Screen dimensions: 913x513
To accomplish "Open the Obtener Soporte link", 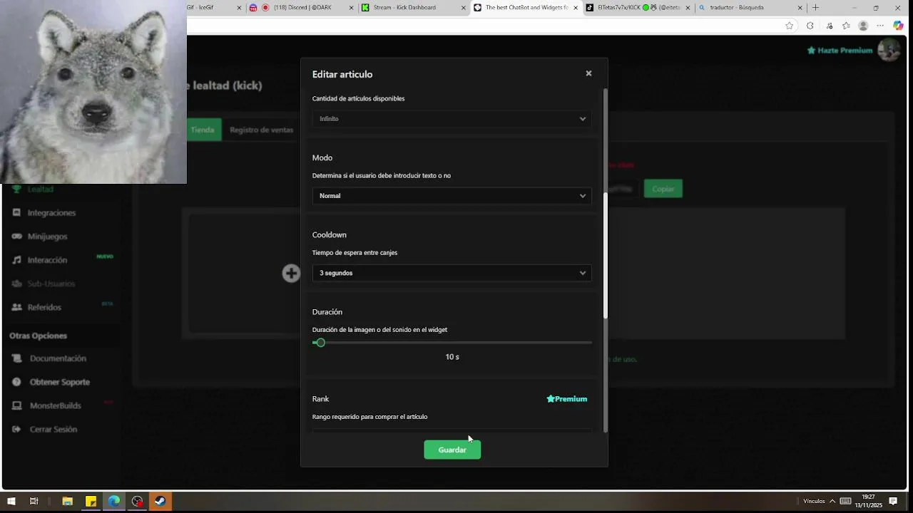I will pos(60,382).
